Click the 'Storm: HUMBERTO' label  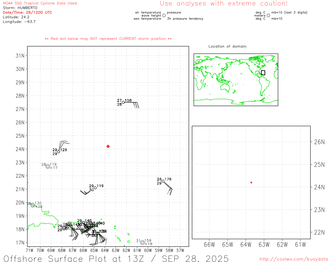[20, 8]
